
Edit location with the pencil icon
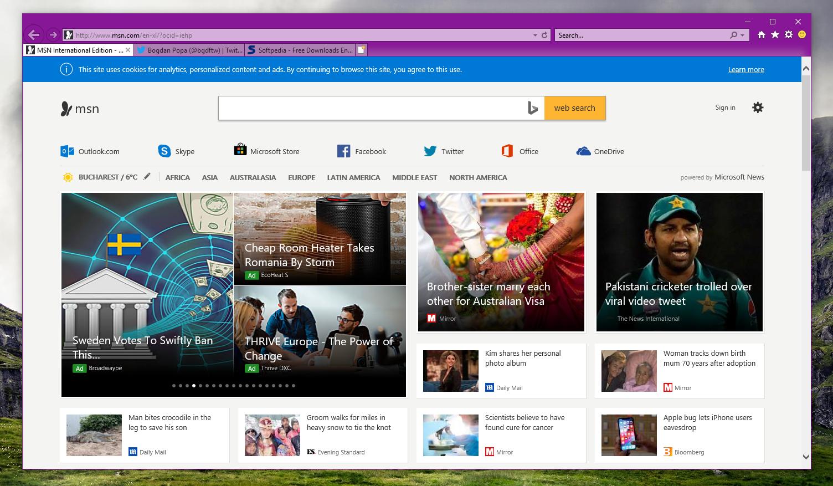point(147,177)
